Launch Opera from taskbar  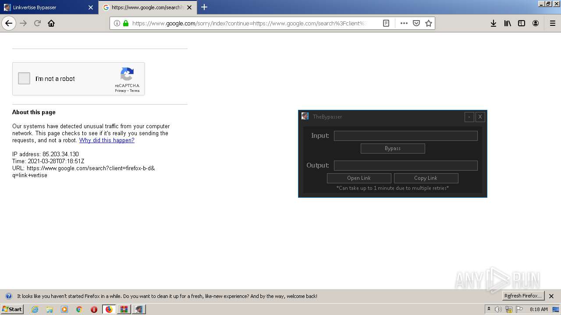point(94,309)
